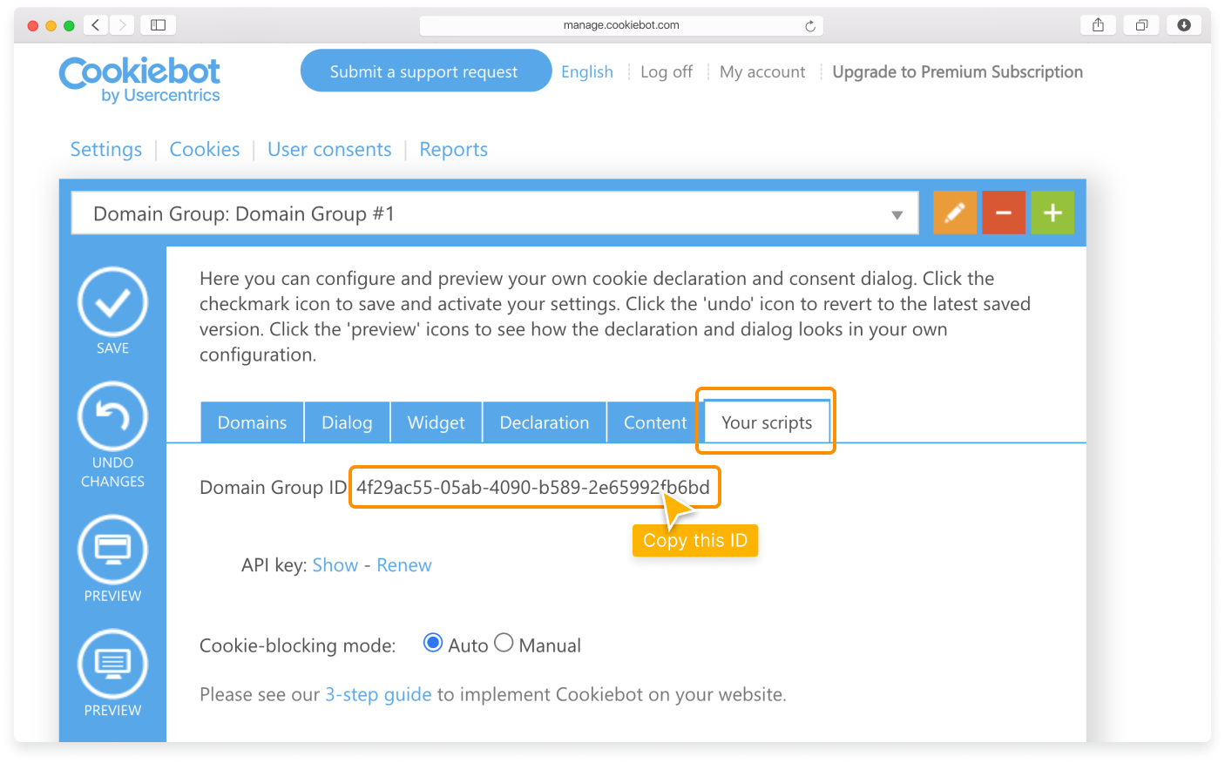Viewport: 1225px width, 763px height.
Task: Click the Save checkmark icon
Action: click(112, 302)
